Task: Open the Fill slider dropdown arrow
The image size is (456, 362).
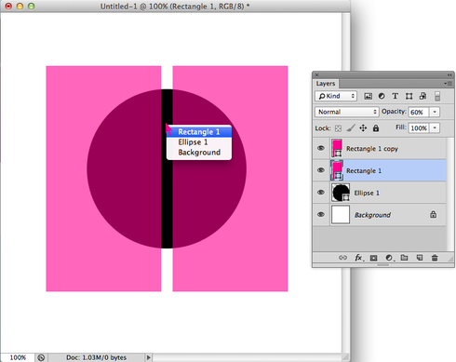Action: 435,127
